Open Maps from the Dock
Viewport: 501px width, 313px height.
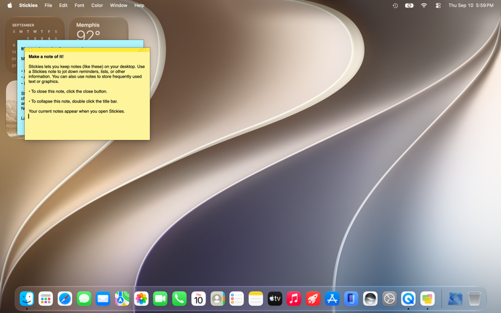pos(122,299)
